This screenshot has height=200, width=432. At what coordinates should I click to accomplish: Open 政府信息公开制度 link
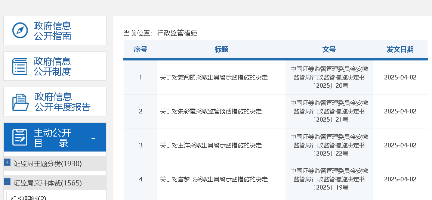52,66
